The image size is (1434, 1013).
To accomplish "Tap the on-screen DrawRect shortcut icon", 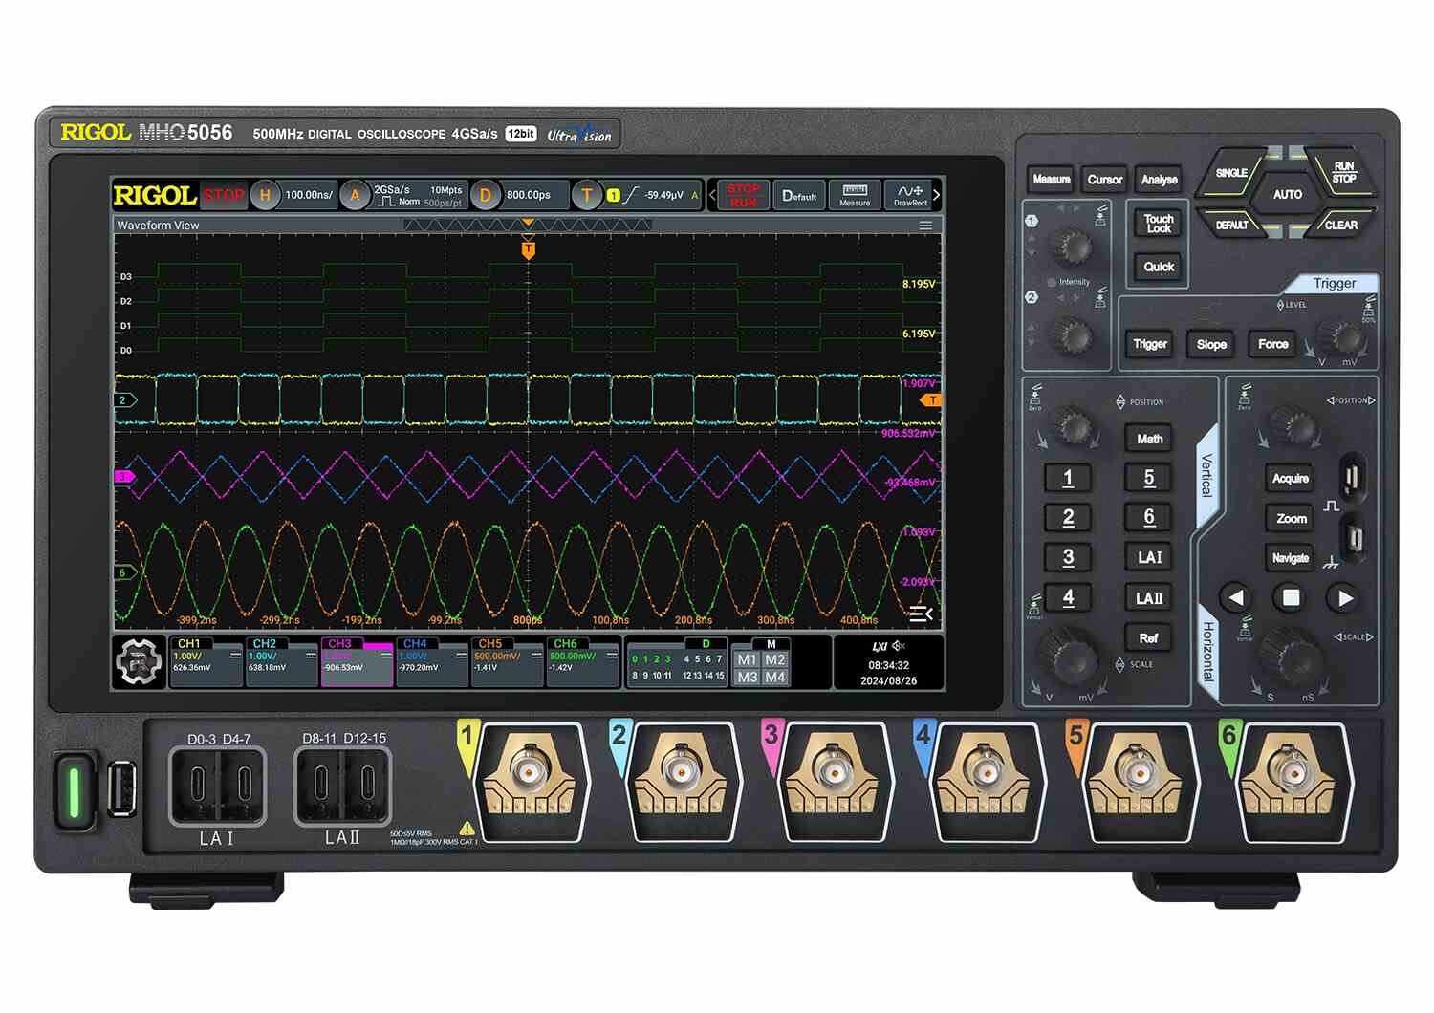I will (909, 195).
